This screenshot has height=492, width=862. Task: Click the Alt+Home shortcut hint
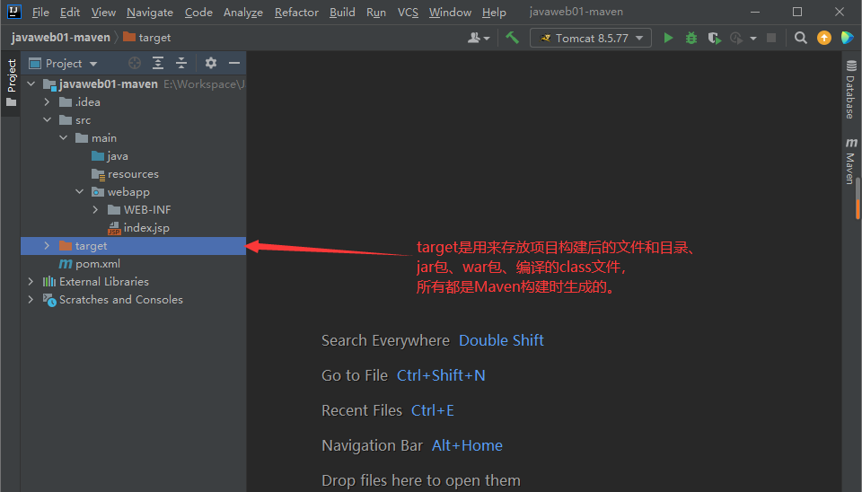click(x=467, y=445)
